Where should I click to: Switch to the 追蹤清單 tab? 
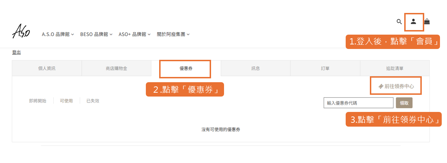coord(395,68)
